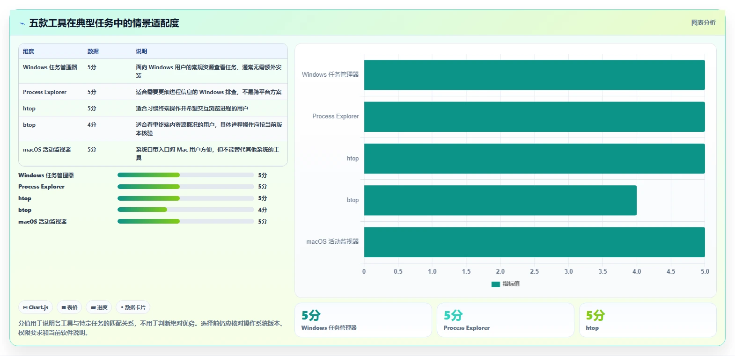Open the Process Explorer 5分 stat card
The width and height of the screenshot is (735, 356).
click(506, 320)
